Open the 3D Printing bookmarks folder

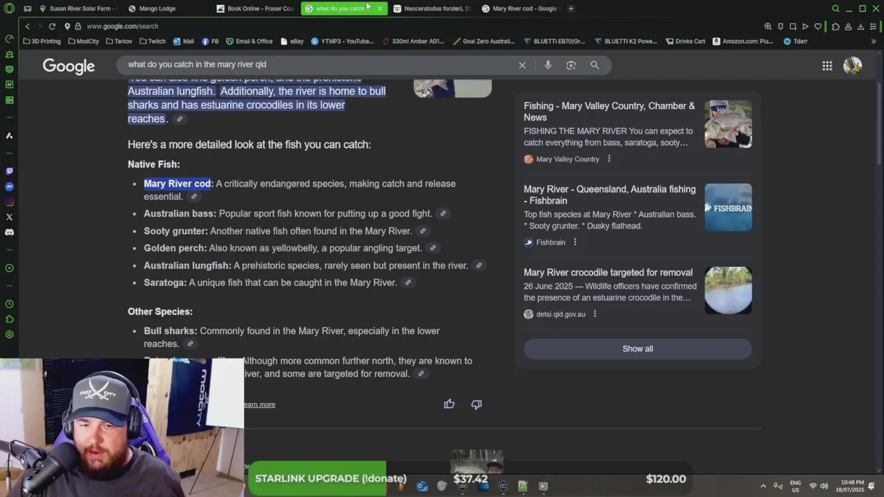42,41
